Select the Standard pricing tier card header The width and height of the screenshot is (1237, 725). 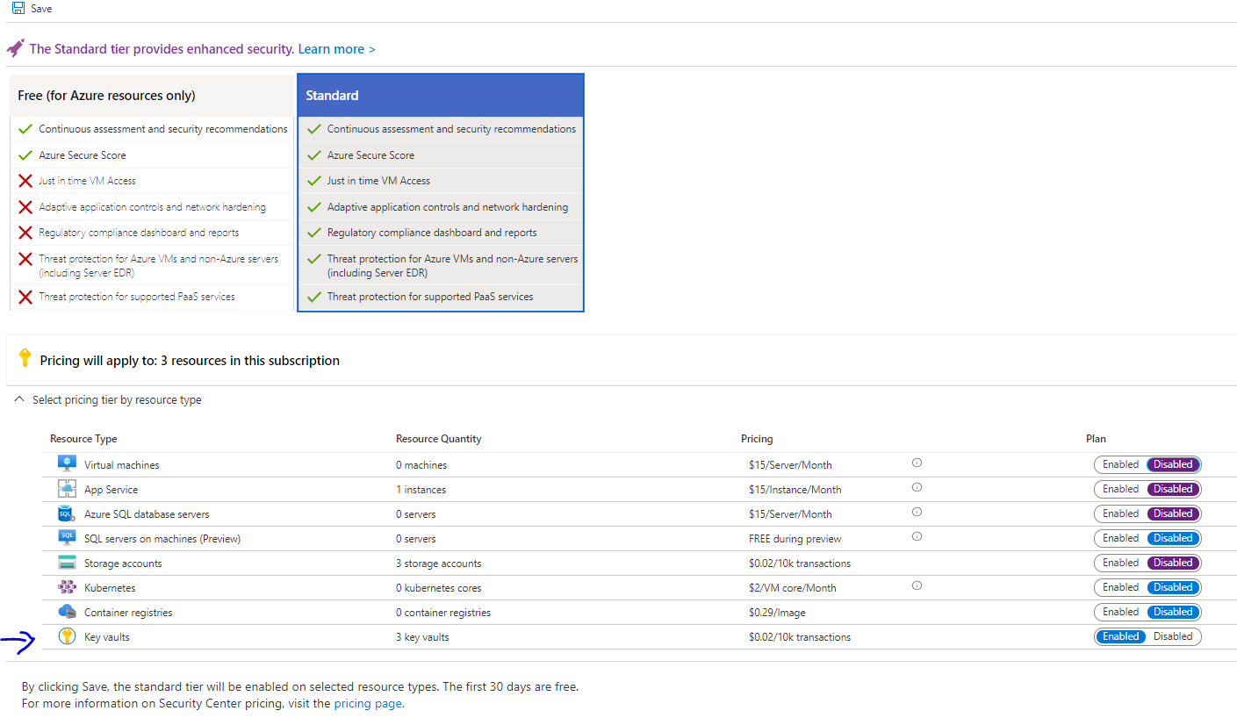click(441, 96)
